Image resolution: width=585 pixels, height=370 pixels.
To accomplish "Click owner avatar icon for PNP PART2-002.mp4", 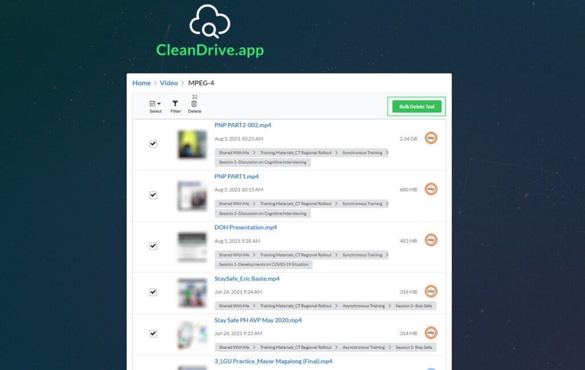I will pyautogui.click(x=431, y=138).
